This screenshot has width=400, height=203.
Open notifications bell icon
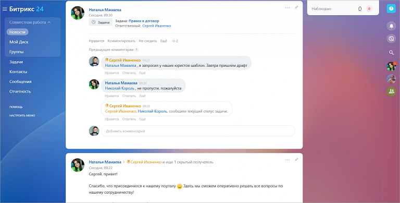[x=391, y=26]
